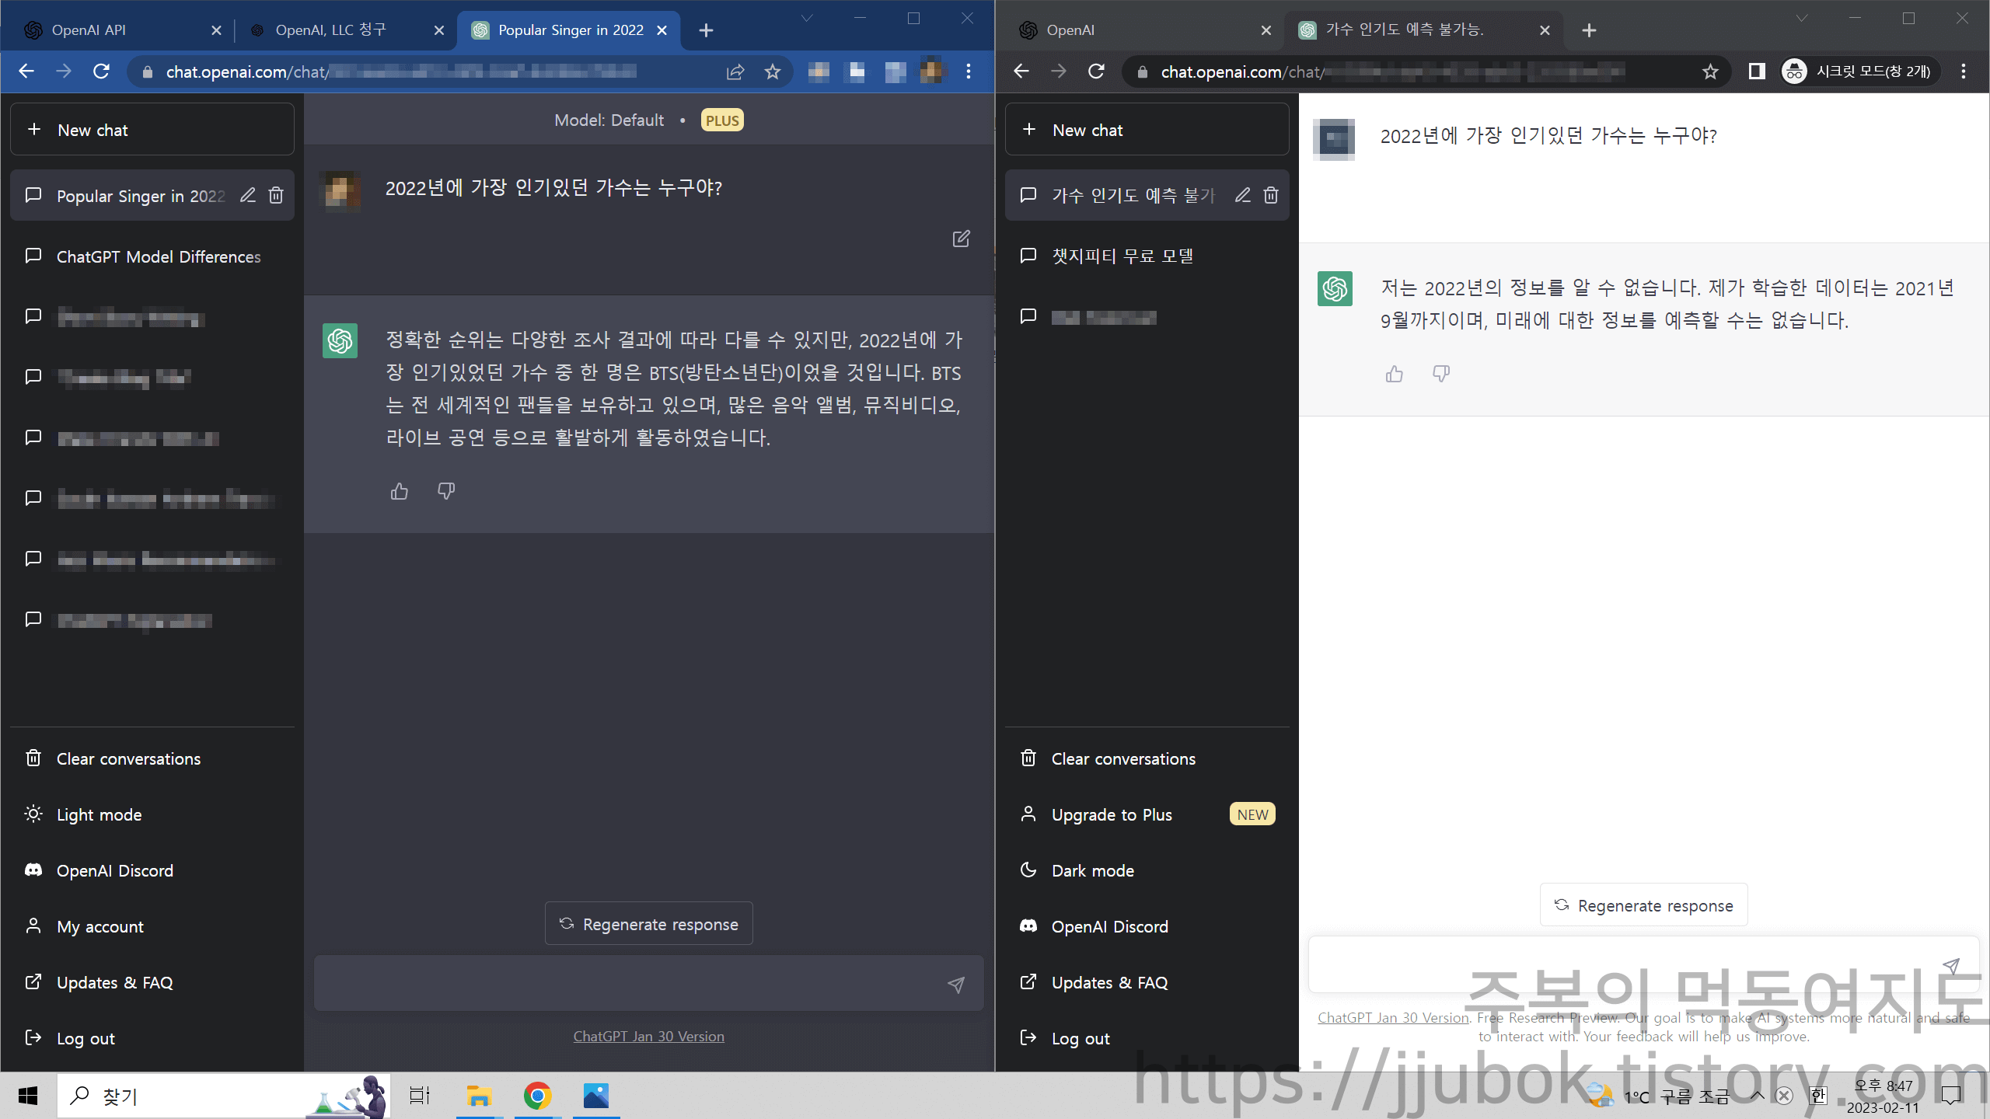
Task: Click the New chat button on right sidebar
Action: point(1088,130)
